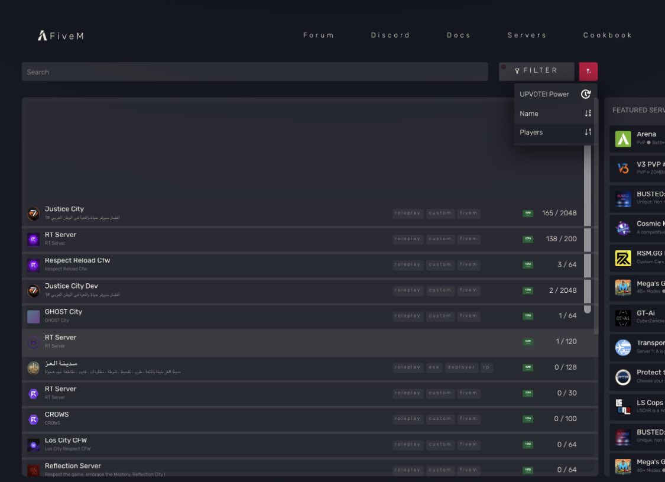Click the Players count sort icon
This screenshot has height=482, width=665.
[588, 132]
